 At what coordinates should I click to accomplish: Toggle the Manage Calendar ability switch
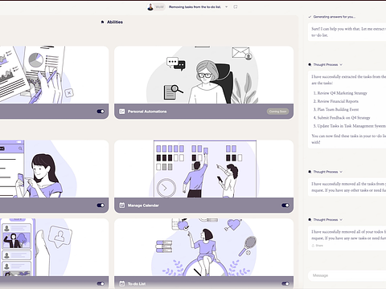click(x=285, y=206)
